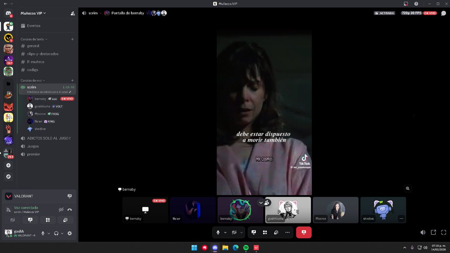Open general text channel
The height and width of the screenshot is (253, 450).
tap(48, 46)
